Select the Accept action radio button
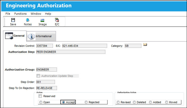Image resolution: width=187 pixels, height=108 pixels. [x=64, y=102]
